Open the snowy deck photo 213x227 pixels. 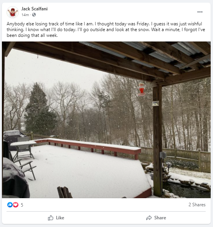(106, 120)
